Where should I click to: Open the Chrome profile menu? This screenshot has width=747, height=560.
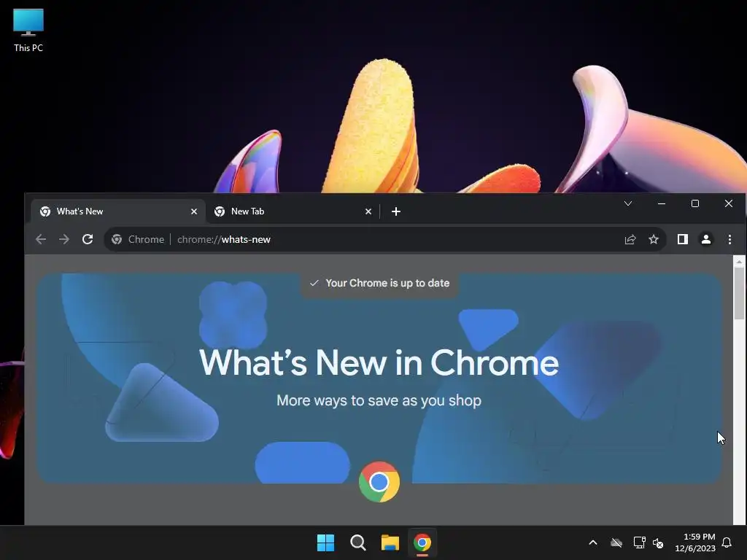click(706, 239)
